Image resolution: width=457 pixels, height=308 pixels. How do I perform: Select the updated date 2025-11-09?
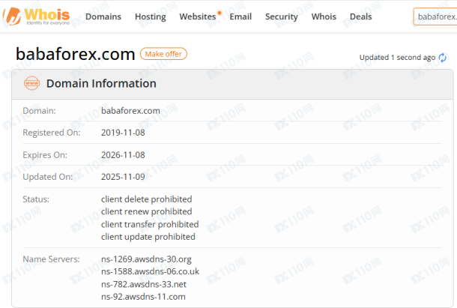[123, 177]
